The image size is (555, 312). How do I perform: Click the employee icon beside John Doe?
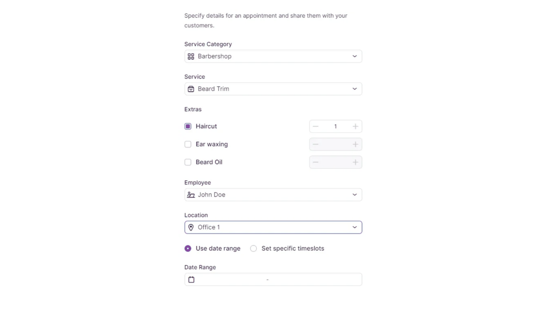point(191,195)
